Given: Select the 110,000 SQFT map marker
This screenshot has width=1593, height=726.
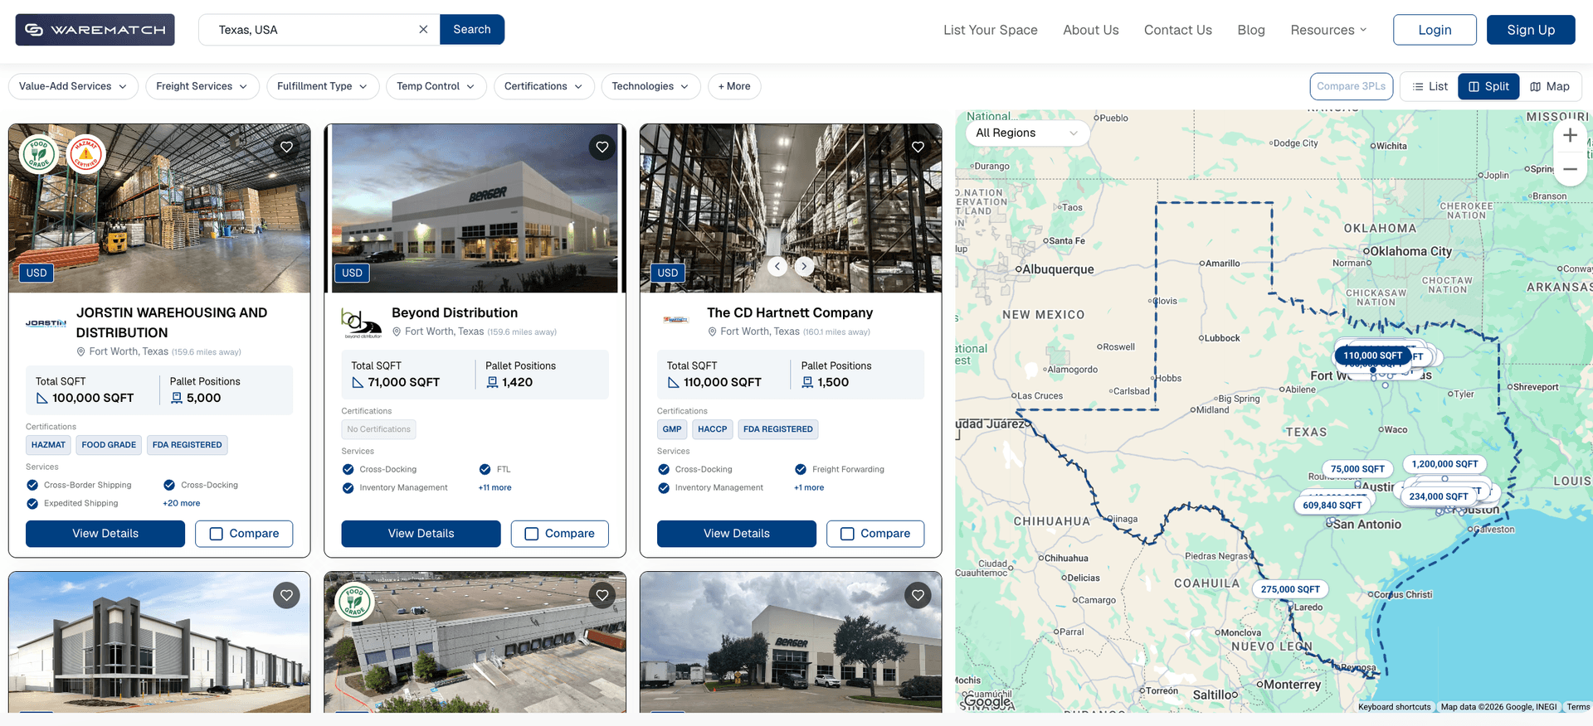Looking at the screenshot, I should (x=1373, y=356).
